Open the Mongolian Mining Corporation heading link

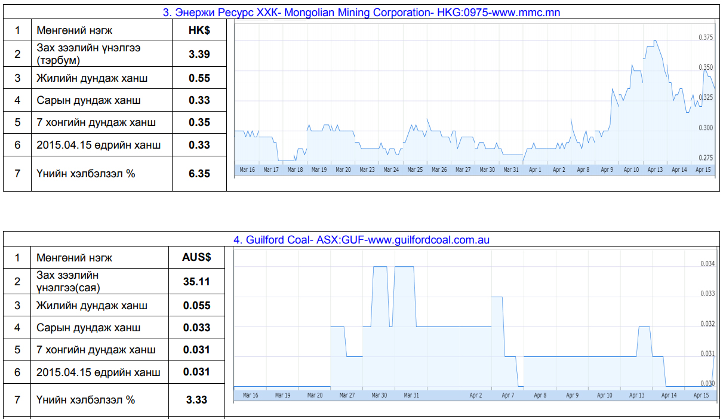click(361, 12)
